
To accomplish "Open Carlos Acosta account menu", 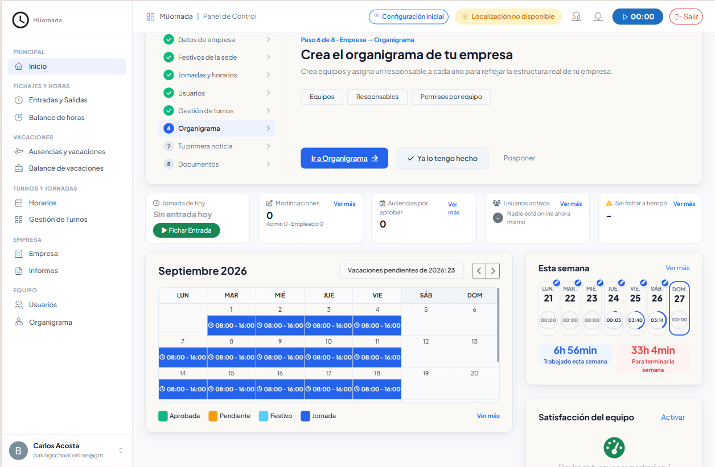I will pos(67,451).
